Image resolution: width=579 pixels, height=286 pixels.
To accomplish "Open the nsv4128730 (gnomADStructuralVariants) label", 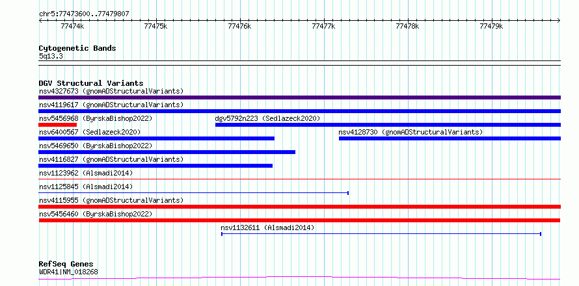I will tap(411, 132).
